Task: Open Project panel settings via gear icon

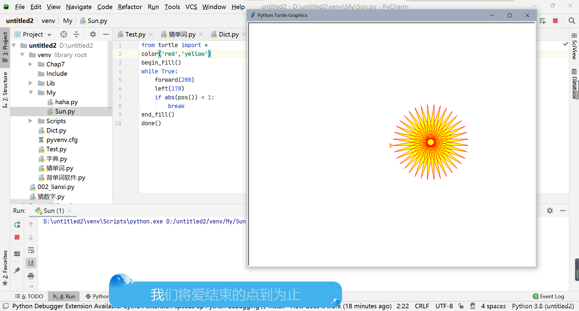Action: [x=93, y=34]
